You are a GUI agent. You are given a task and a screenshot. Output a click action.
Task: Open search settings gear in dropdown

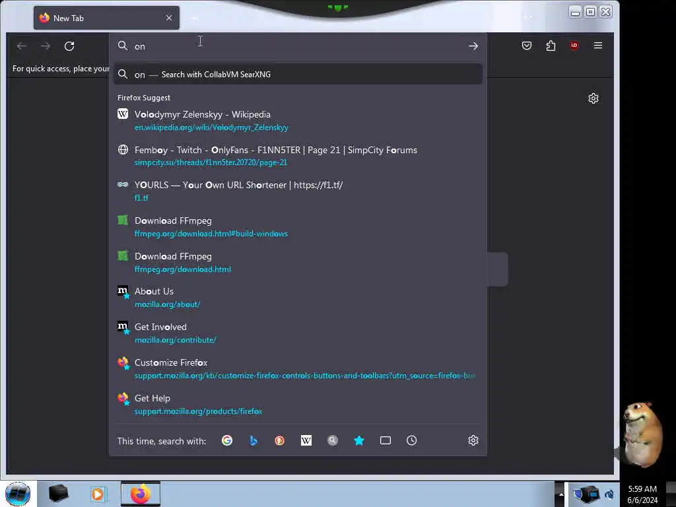point(473,440)
